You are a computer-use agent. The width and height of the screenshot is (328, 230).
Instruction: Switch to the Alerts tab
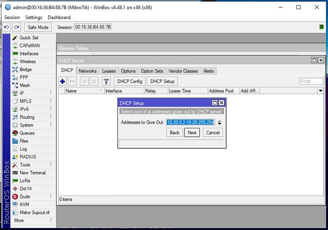tap(208, 71)
